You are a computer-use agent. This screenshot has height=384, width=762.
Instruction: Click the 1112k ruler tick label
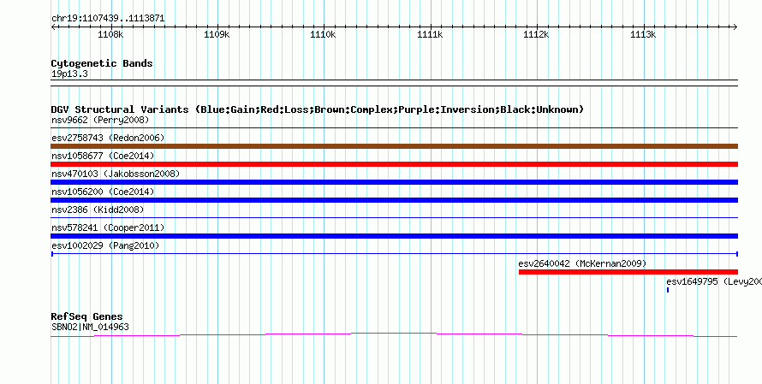pyautogui.click(x=537, y=35)
